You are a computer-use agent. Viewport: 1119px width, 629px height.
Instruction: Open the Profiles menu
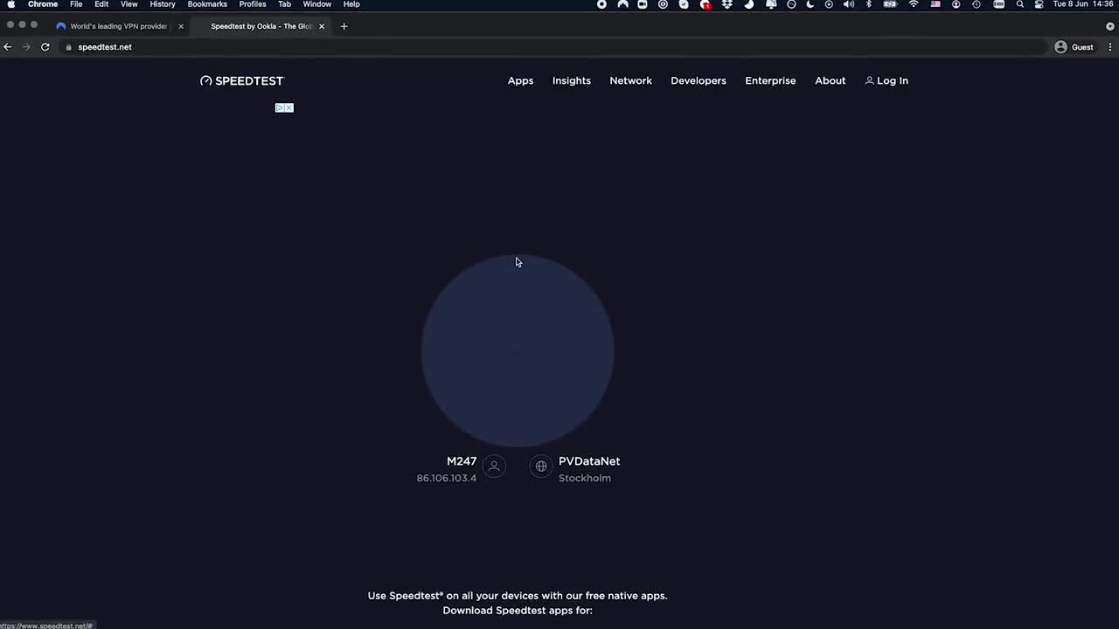253,4
